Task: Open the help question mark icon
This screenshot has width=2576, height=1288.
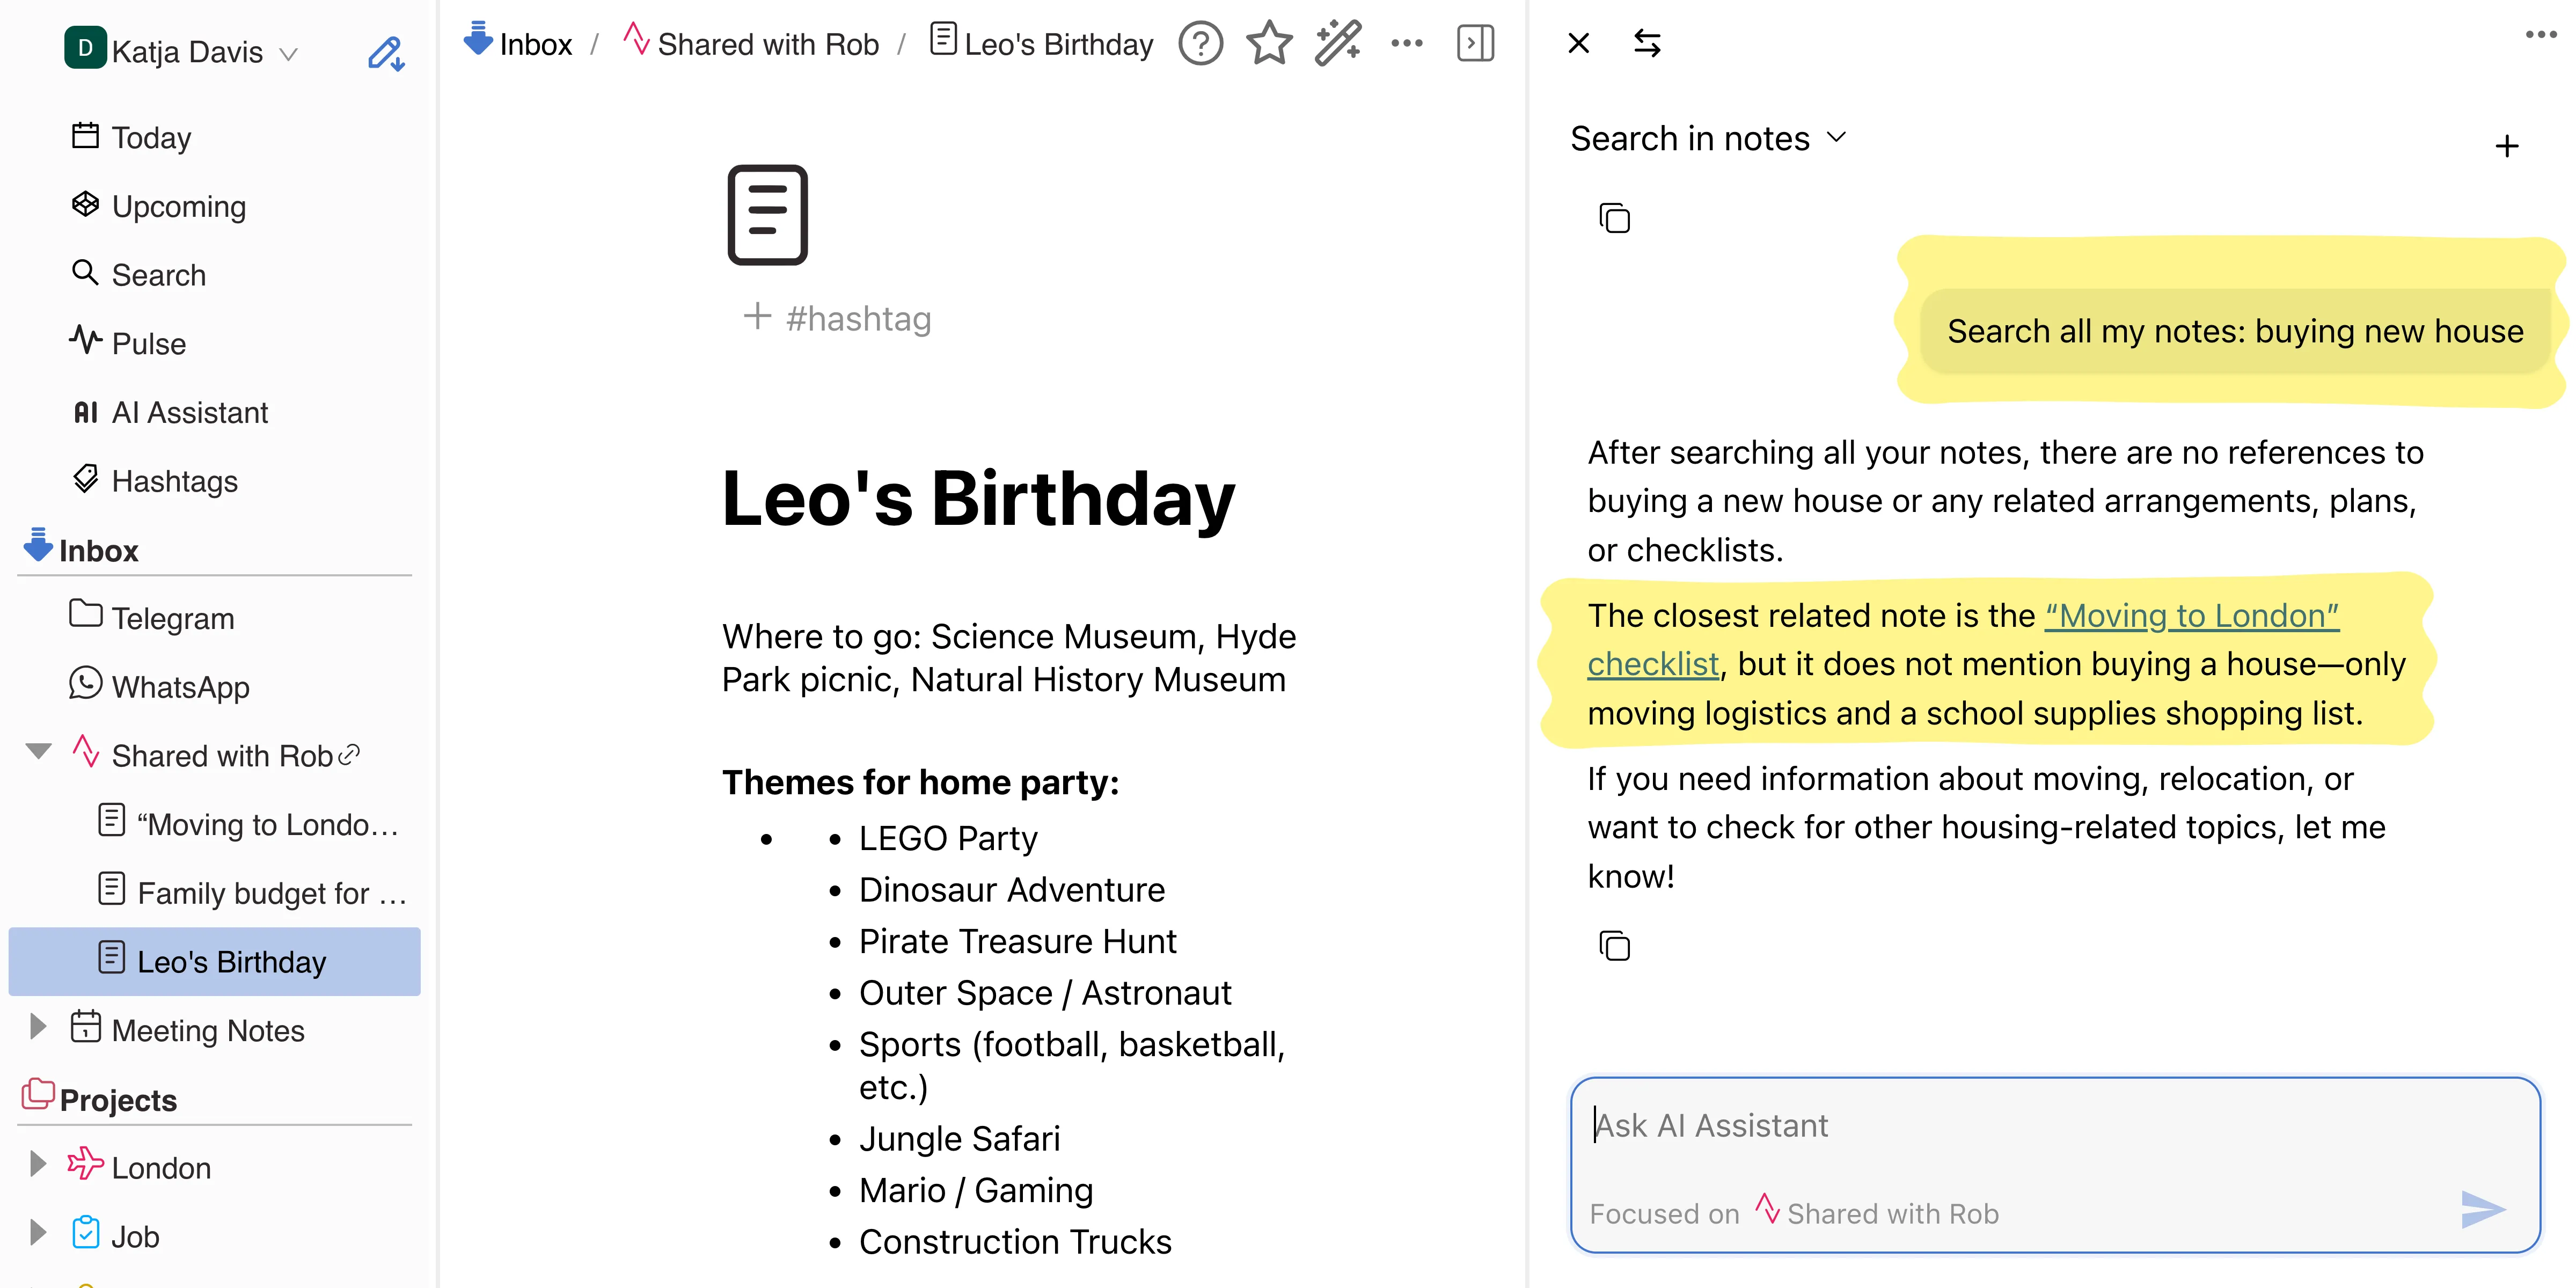Action: click(x=1200, y=44)
